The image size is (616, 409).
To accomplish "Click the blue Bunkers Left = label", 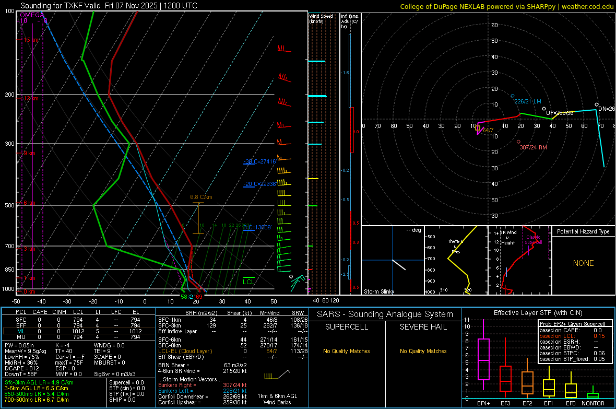I will click(175, 391).
